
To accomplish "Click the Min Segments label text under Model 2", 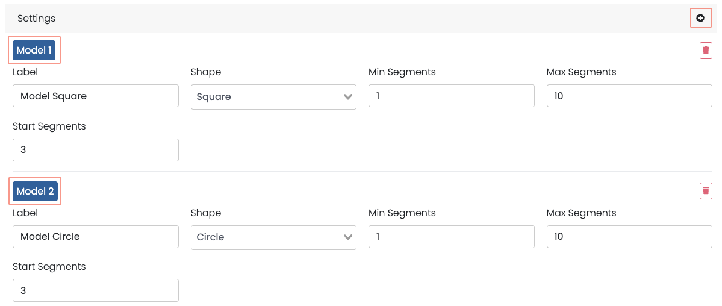I will pyautogui.click(x=402, y=213).
